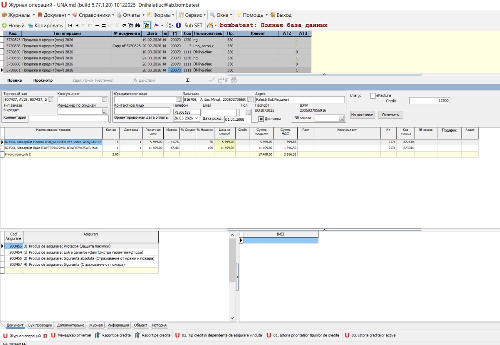Open the Менеджер по скидкам ellipsis picker

click(105, 111)
